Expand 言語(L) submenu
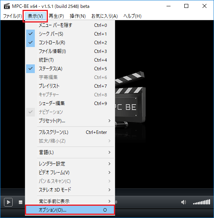 [70, 152]
